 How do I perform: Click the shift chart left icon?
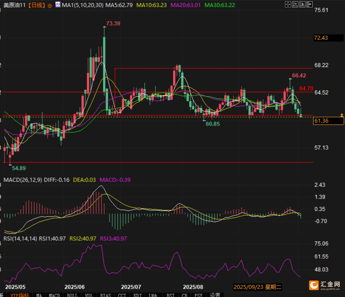tap(295, 4)
